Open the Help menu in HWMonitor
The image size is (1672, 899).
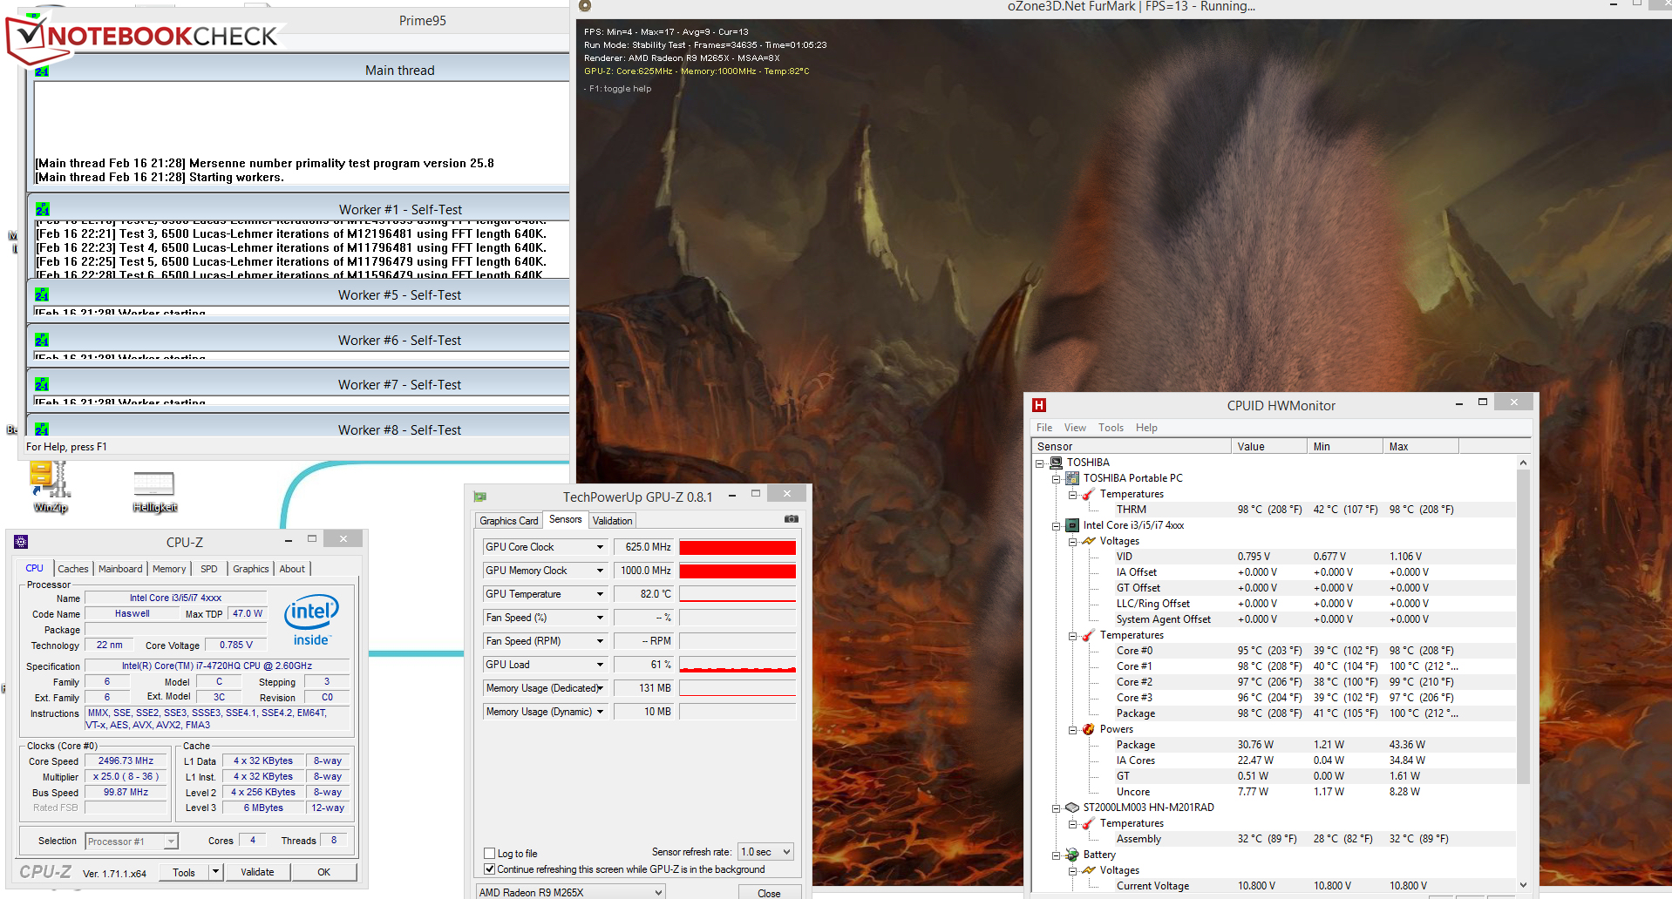(1146, 428)
